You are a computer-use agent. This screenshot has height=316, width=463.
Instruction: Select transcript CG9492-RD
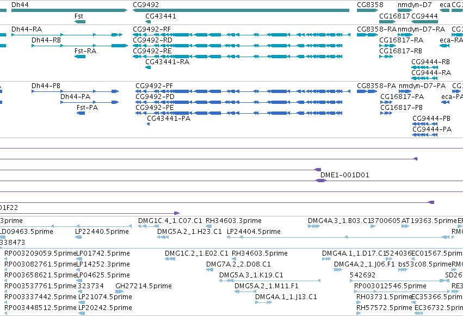pyautogui.click(x=238, y=46)
